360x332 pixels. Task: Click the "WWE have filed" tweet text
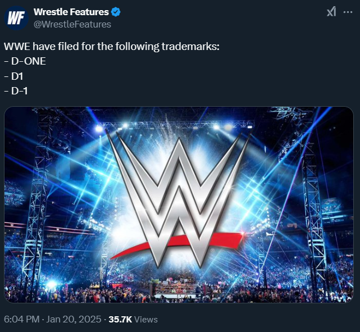click(111, 46)
